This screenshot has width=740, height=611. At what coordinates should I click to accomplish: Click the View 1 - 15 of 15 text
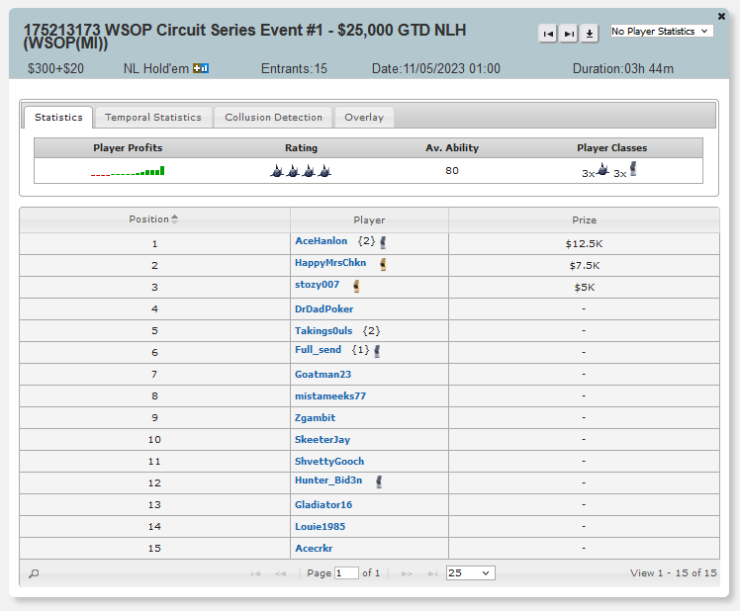click(673, 572)
